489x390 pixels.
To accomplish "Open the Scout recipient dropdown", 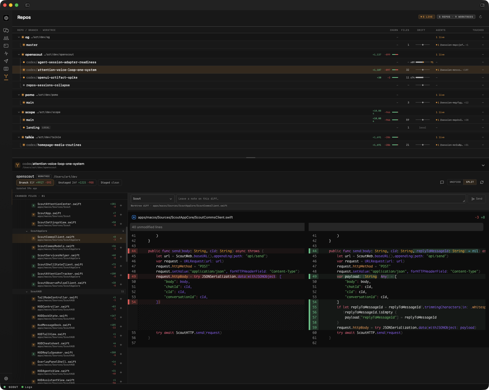I will pyautogui.click(x=153, y=199).
